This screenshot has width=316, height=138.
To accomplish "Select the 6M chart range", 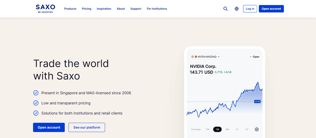I will coord(227,129).
